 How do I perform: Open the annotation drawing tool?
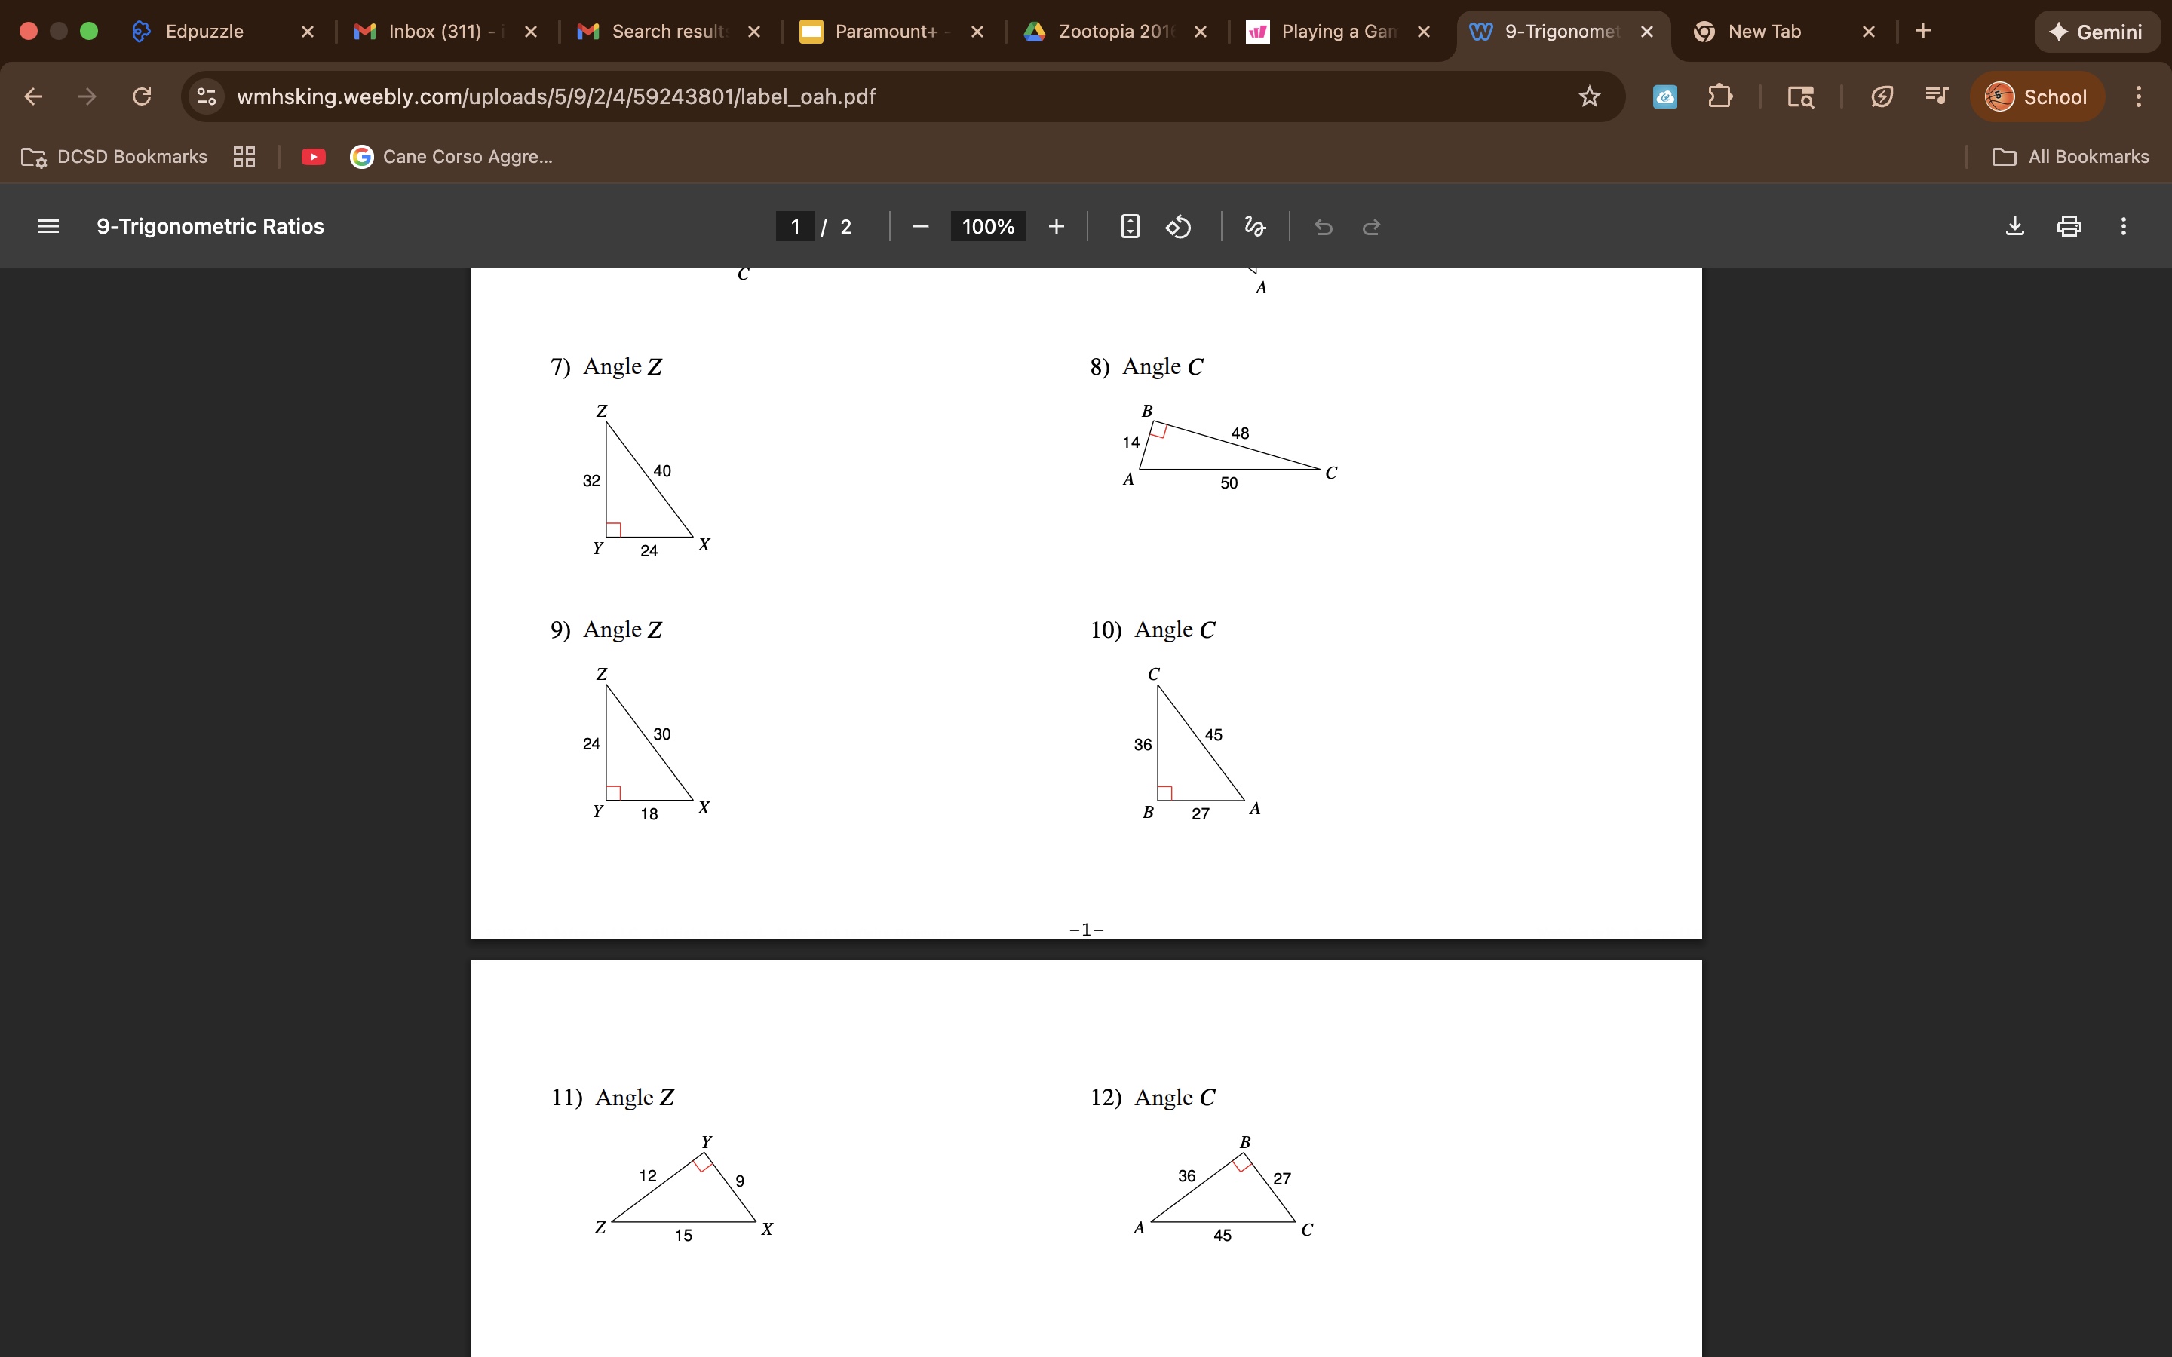(x=1253, y=226)
